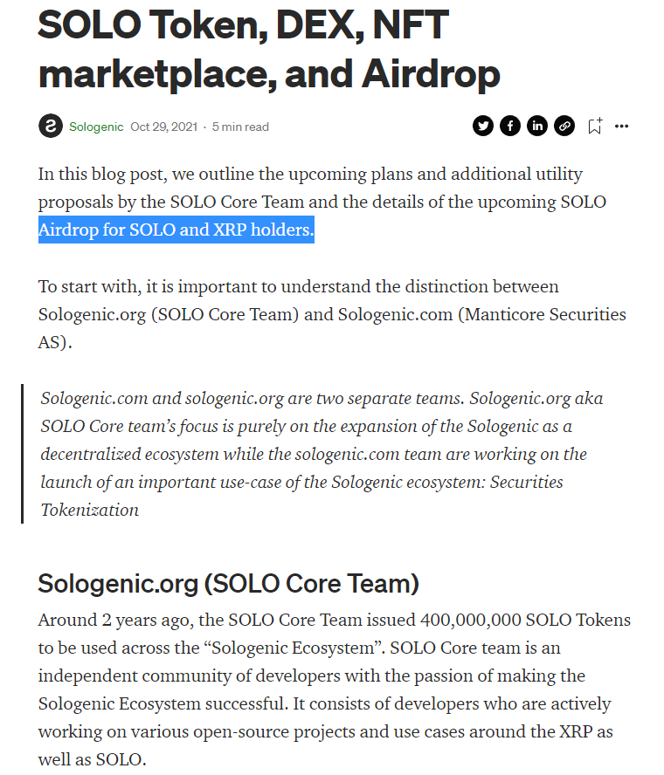Screen dimensions: 664x775
Task: Click the 5 min read label
Action: [240, 127]
